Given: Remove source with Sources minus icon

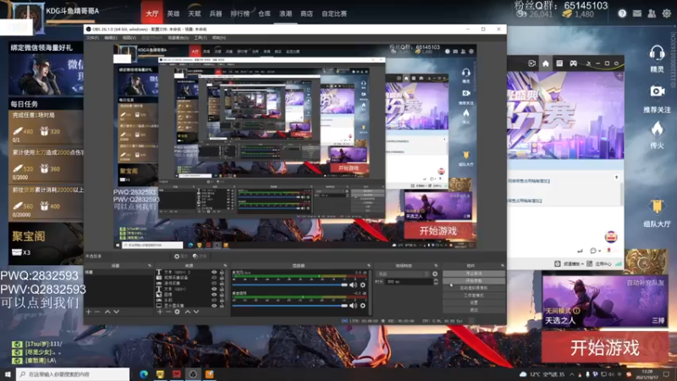Looking at the screenshot, I should tap(168, 312).
